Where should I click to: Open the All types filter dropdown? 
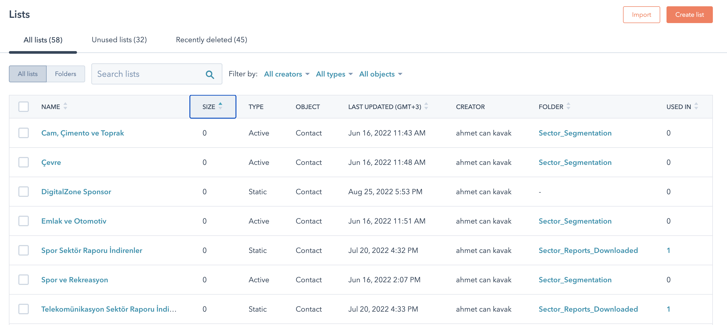point(334,74)
